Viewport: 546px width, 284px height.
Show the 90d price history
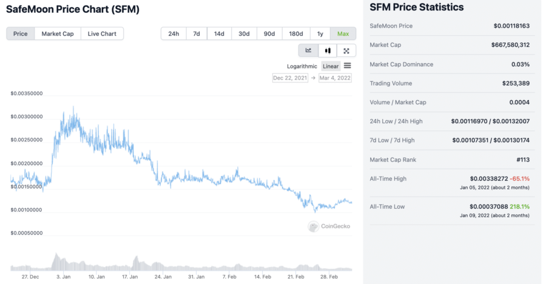tap(269, 33)
